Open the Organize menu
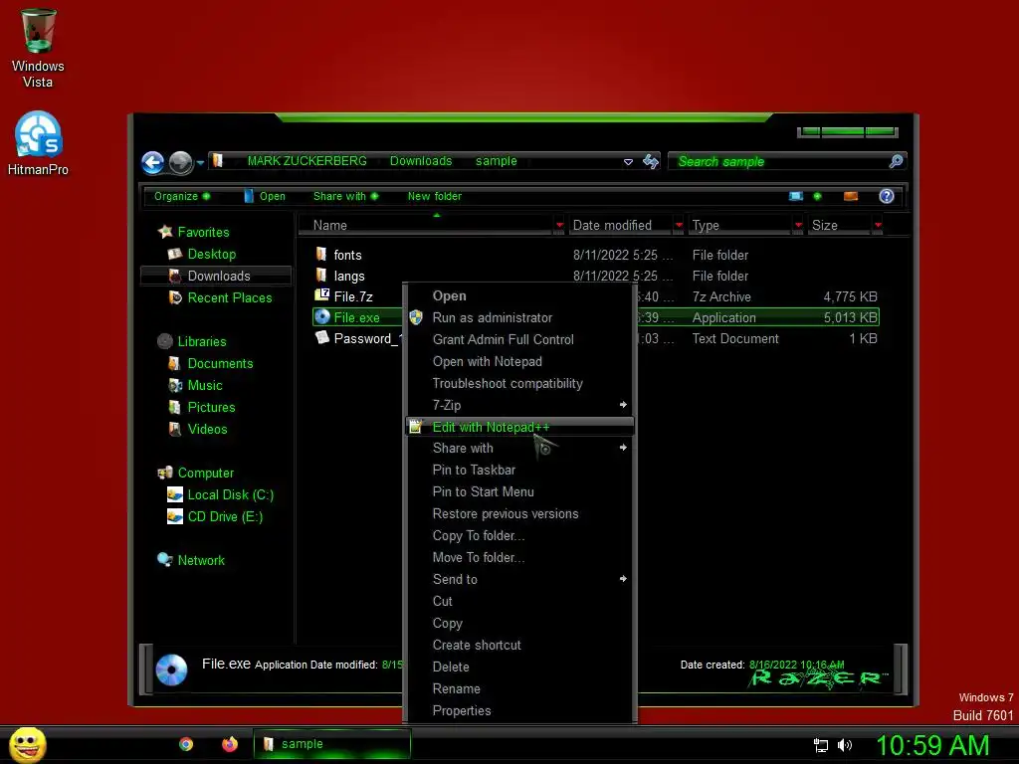 182,196
